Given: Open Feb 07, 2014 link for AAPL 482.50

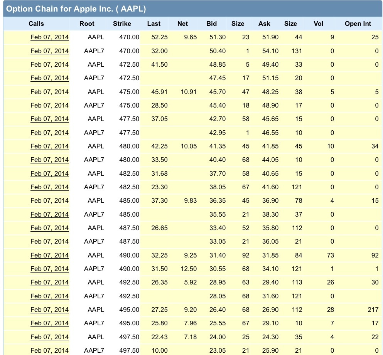Looking at the screenshot, I should tap(50, 173).
